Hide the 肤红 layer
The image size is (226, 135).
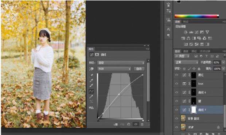[x=176, y=75]
